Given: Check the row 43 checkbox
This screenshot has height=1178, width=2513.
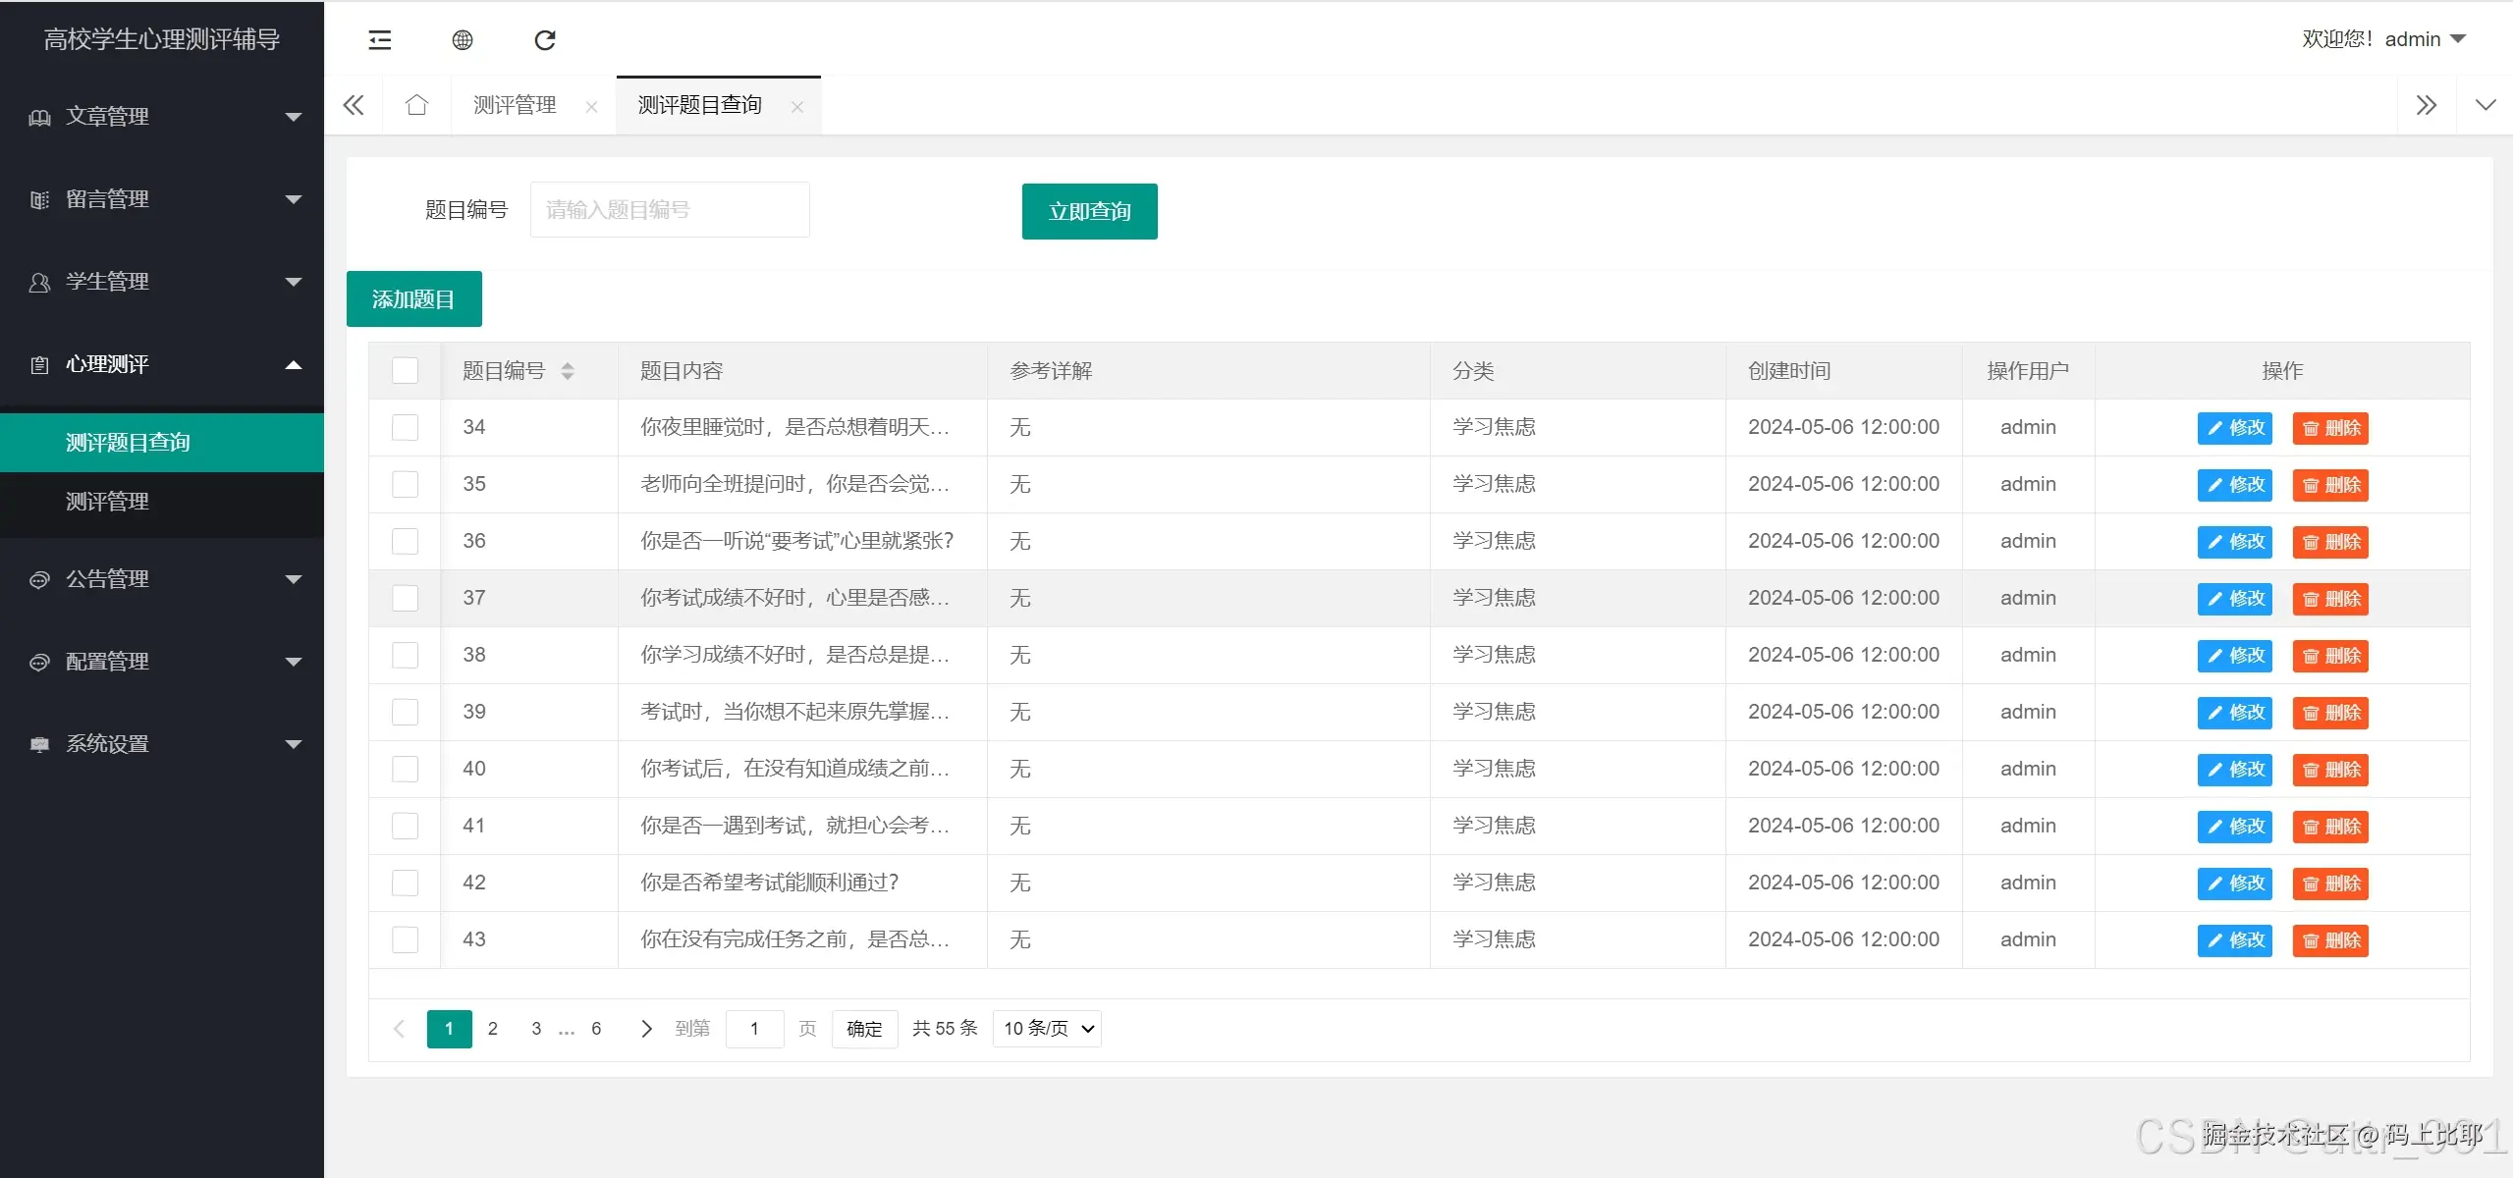Looking at the screenshot, I should tap(405, 939).
